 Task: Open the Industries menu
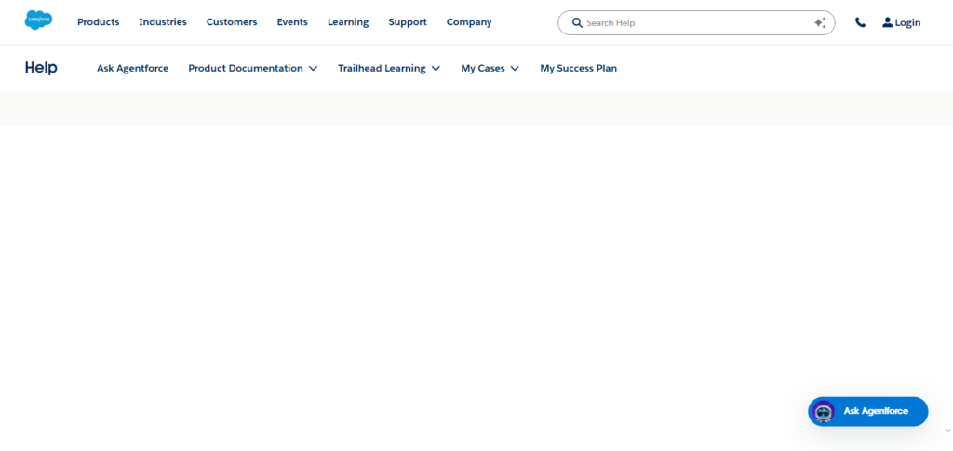(163, 21)
